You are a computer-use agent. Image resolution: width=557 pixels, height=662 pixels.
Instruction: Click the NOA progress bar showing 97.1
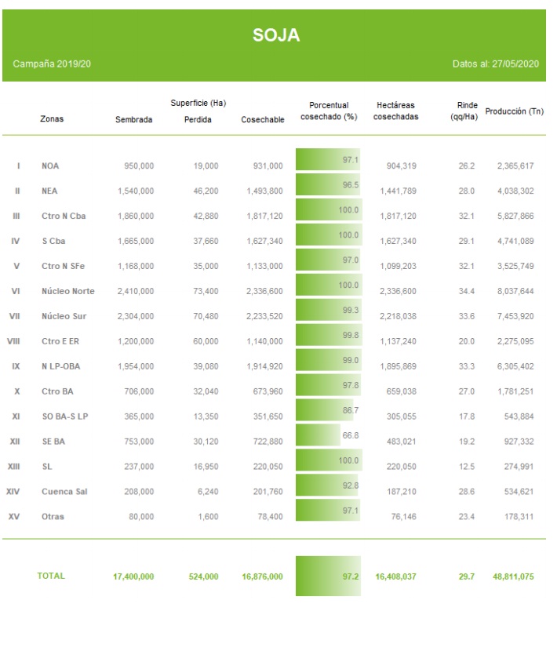[327, 160]
